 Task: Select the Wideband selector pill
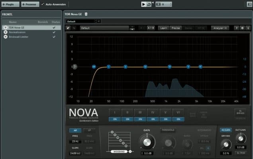(119, 151)
